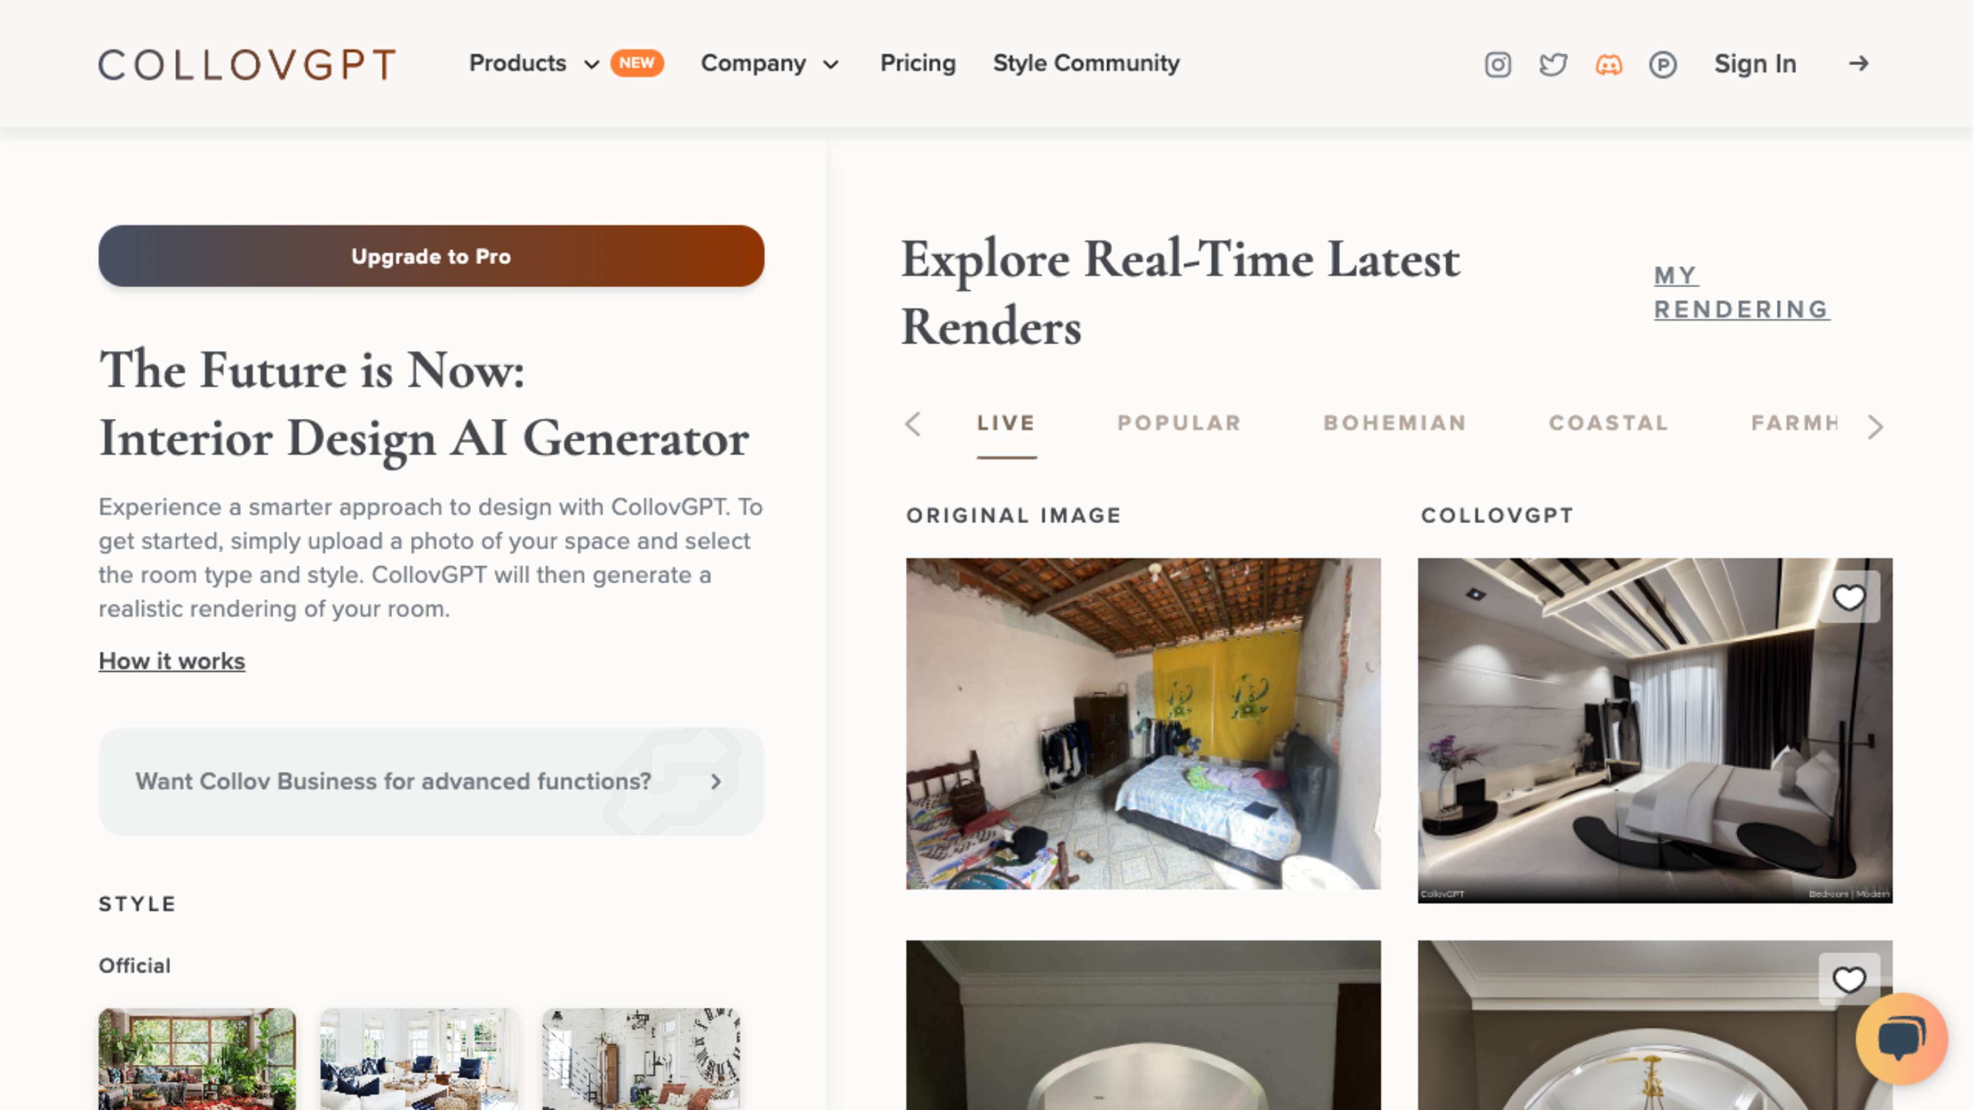Favorite the second render with heart icon
1973x1110 pixels.
(1849, 979)
